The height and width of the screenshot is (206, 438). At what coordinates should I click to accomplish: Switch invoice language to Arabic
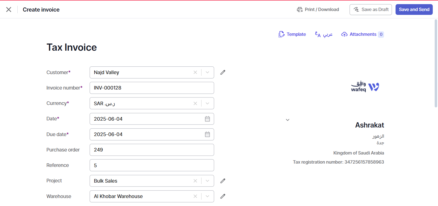click(324, 34)
